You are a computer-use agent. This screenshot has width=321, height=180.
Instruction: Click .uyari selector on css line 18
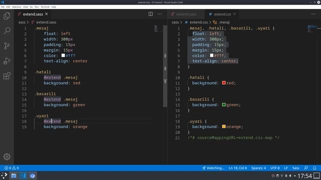point(195,121)
